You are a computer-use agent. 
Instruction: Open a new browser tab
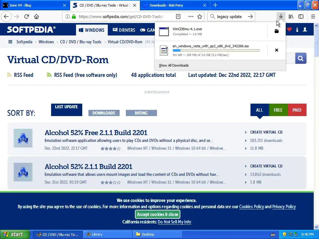pos(215,5)
